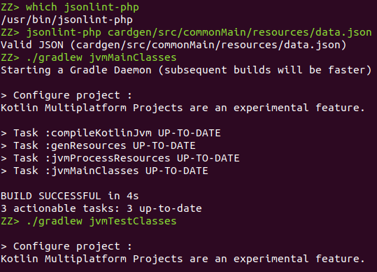
Task: Click 'cardgen/src/commonMain/resources/data.json' in the green command
Action: tap(240, 32)
